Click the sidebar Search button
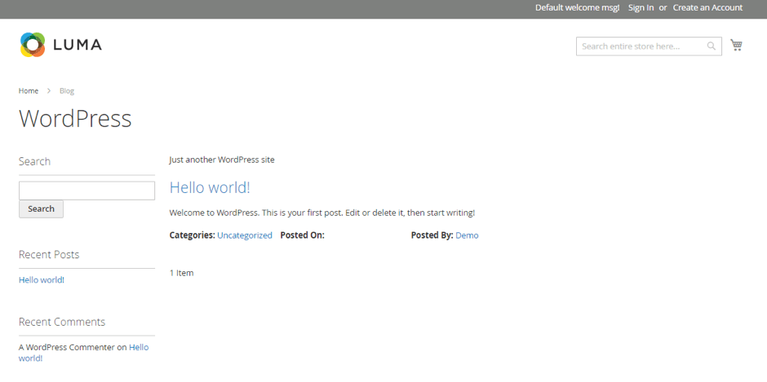The image size is (767, 382). [x=41, y=209]
